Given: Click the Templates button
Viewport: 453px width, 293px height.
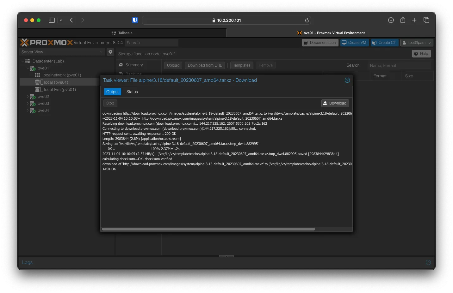Looking at the screenshot, I should click(242, 65).
